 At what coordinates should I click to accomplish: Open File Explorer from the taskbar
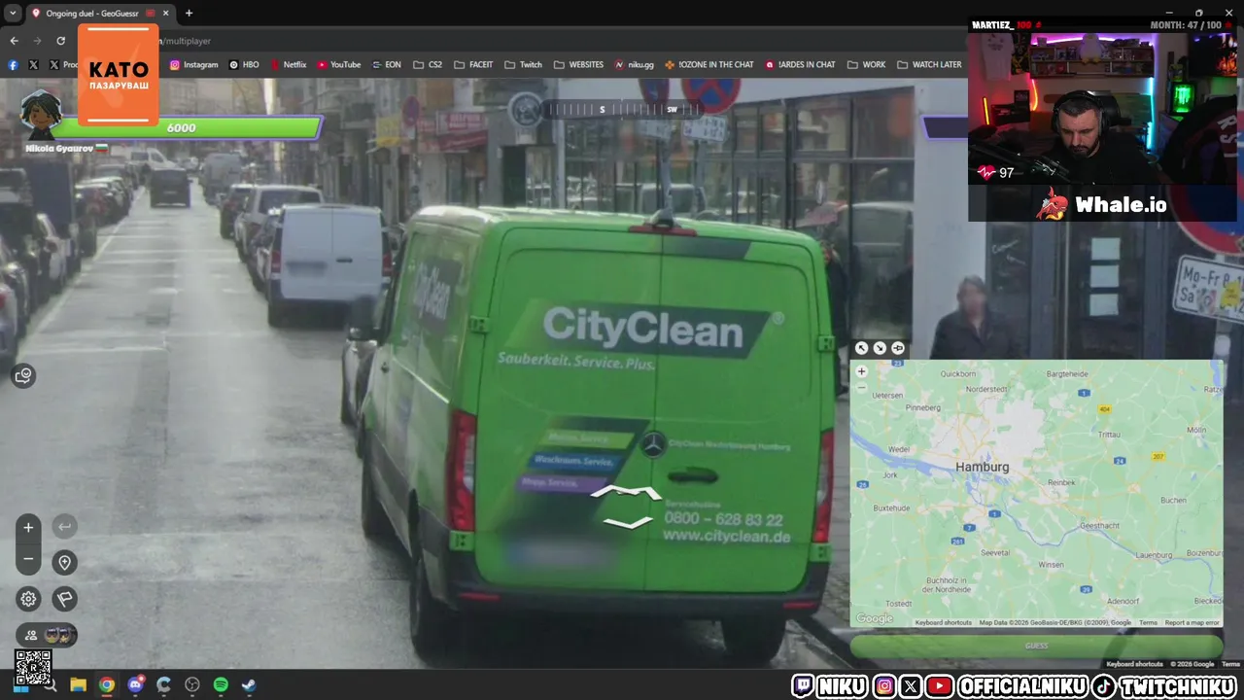[78, 685]
